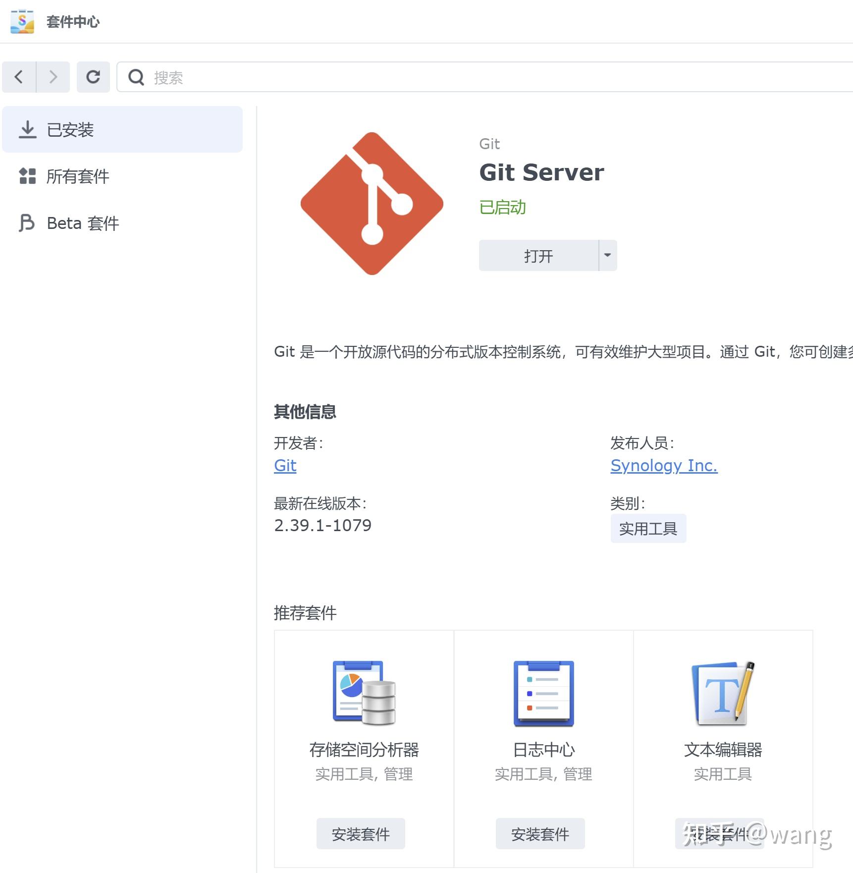
Task: Open the dropdown arrow next to 打开
Action: (607, 256)
